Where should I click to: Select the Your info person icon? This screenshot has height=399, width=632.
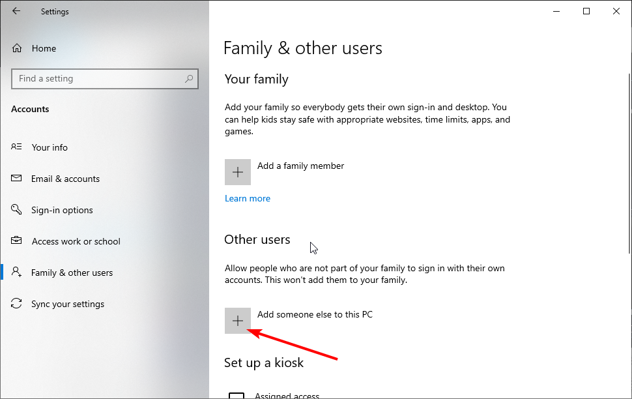pyautogui.click(x=16, y=147)
